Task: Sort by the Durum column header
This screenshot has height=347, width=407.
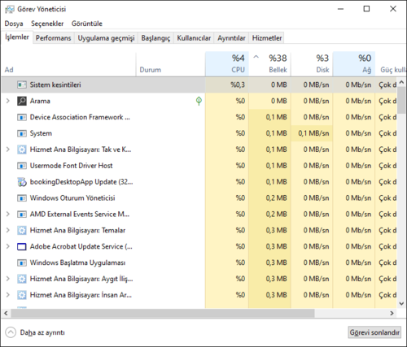Action: pyautogui.click(x=170, y=64)
